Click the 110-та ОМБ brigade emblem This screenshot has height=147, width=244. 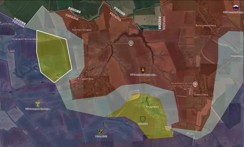(100, 132)
